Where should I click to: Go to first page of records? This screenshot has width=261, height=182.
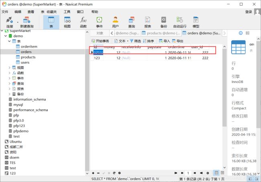point(176,173)
